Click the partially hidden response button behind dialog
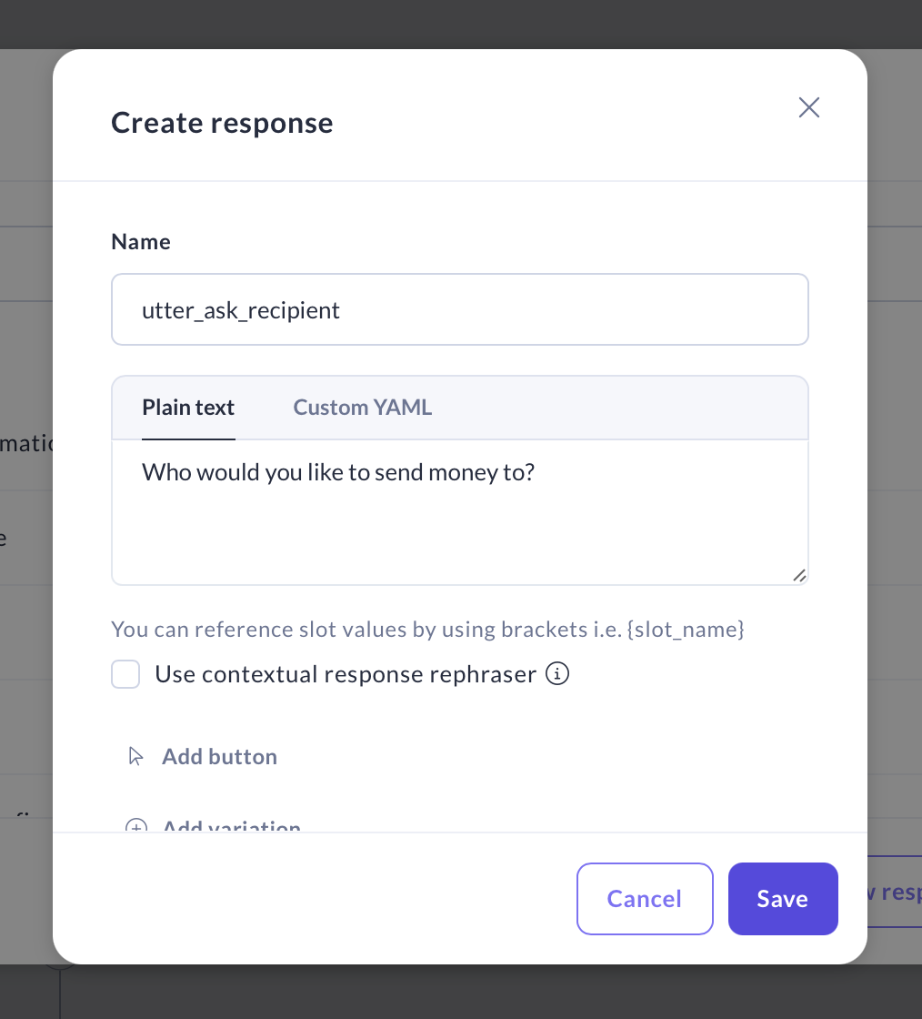 point(895,893)
